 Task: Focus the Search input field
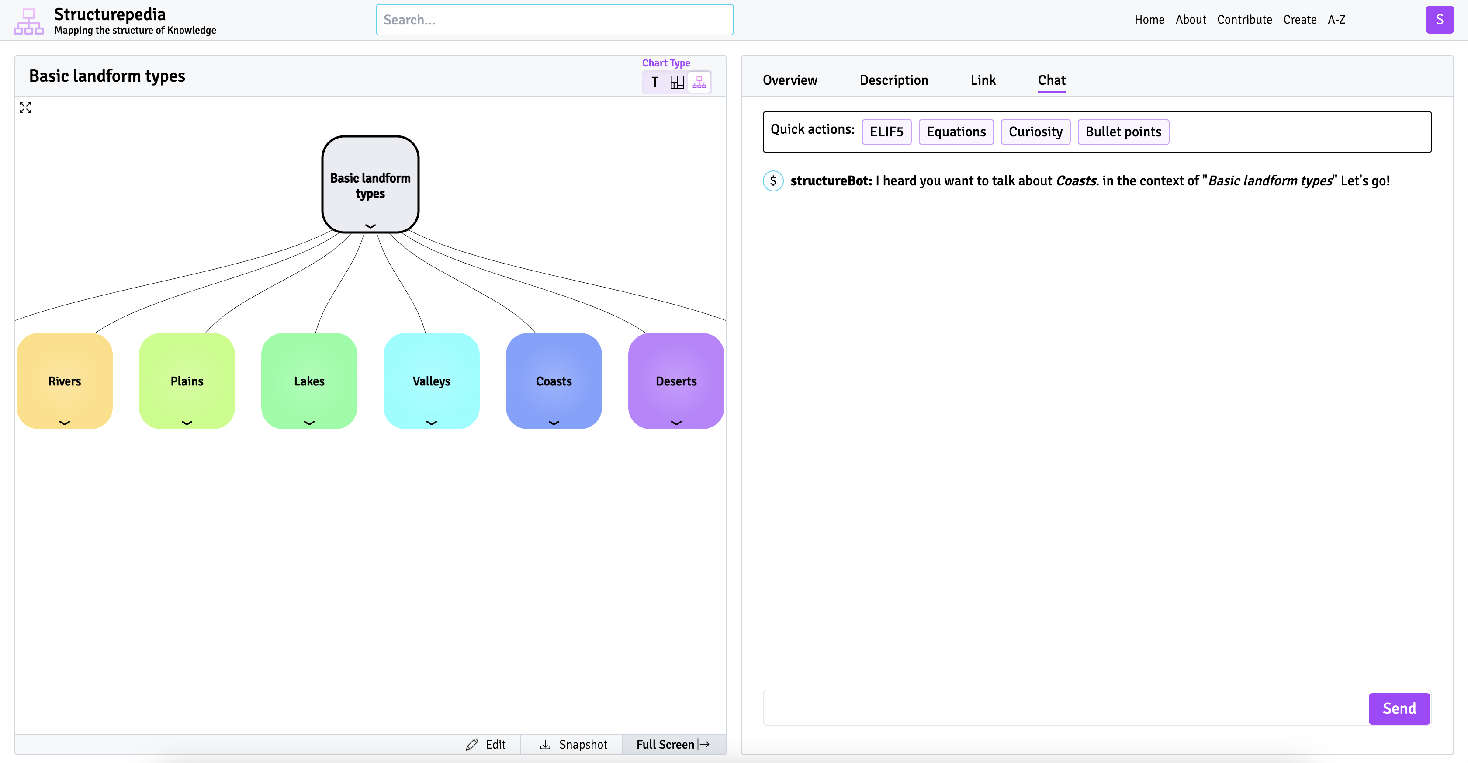(554, 20)
